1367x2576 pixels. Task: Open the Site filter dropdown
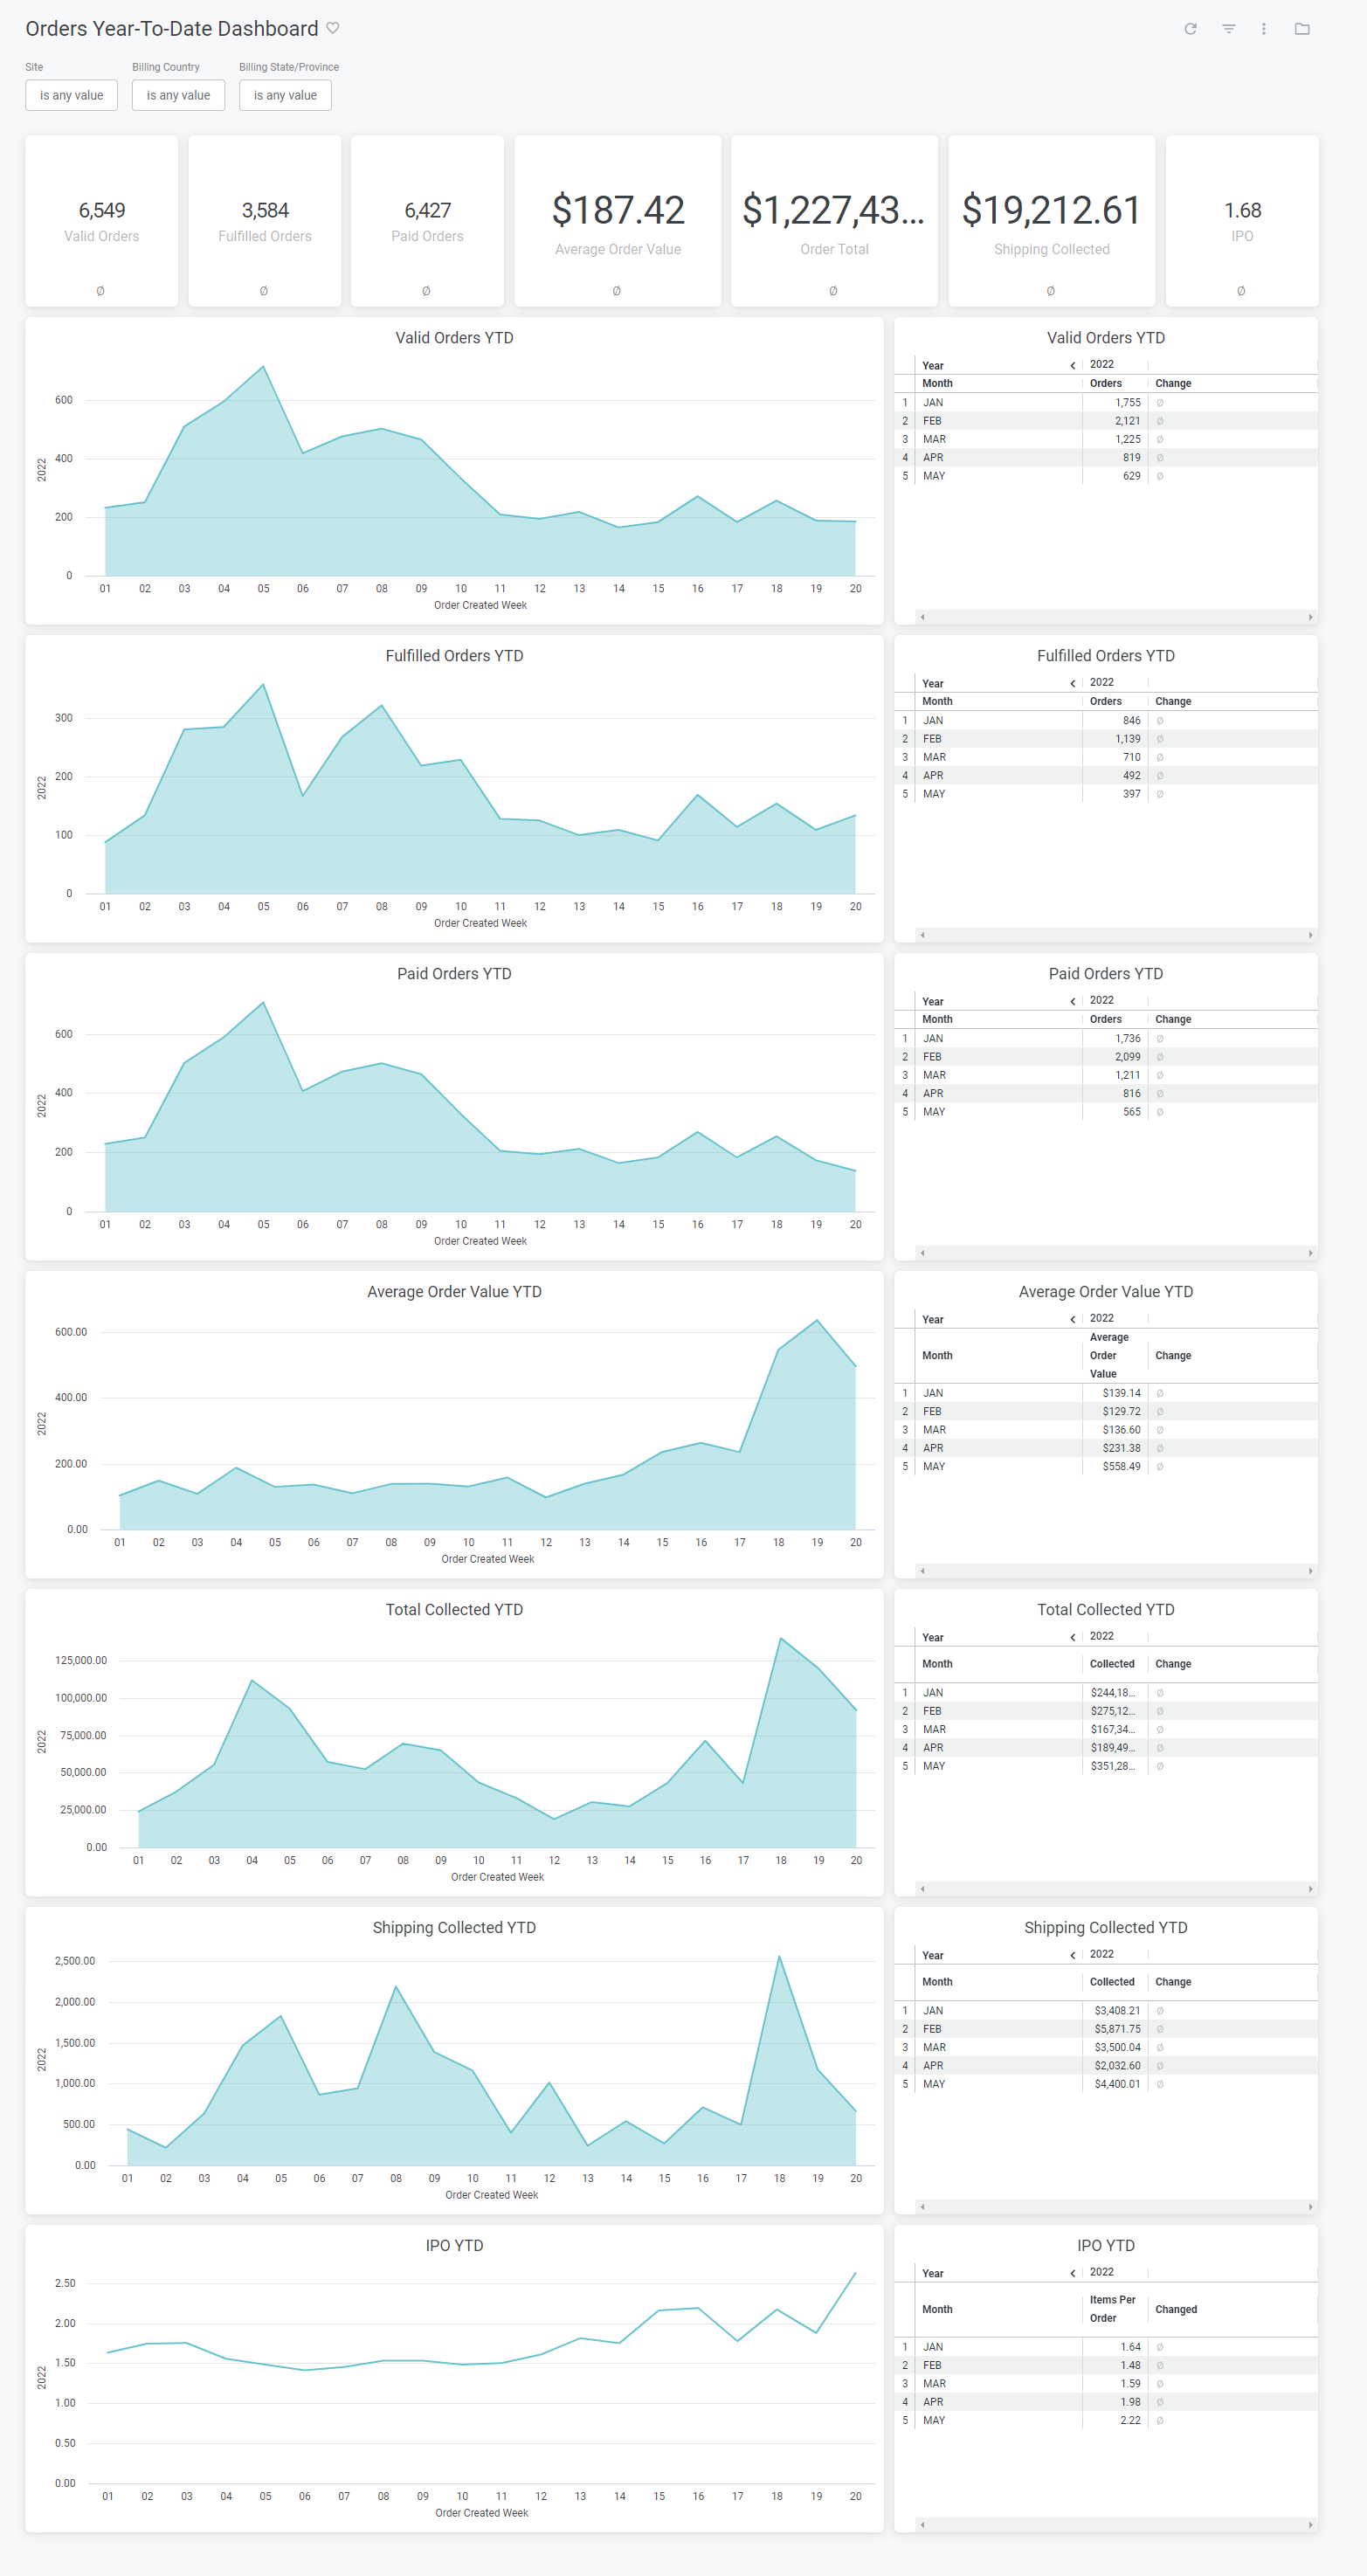point(71,95)
